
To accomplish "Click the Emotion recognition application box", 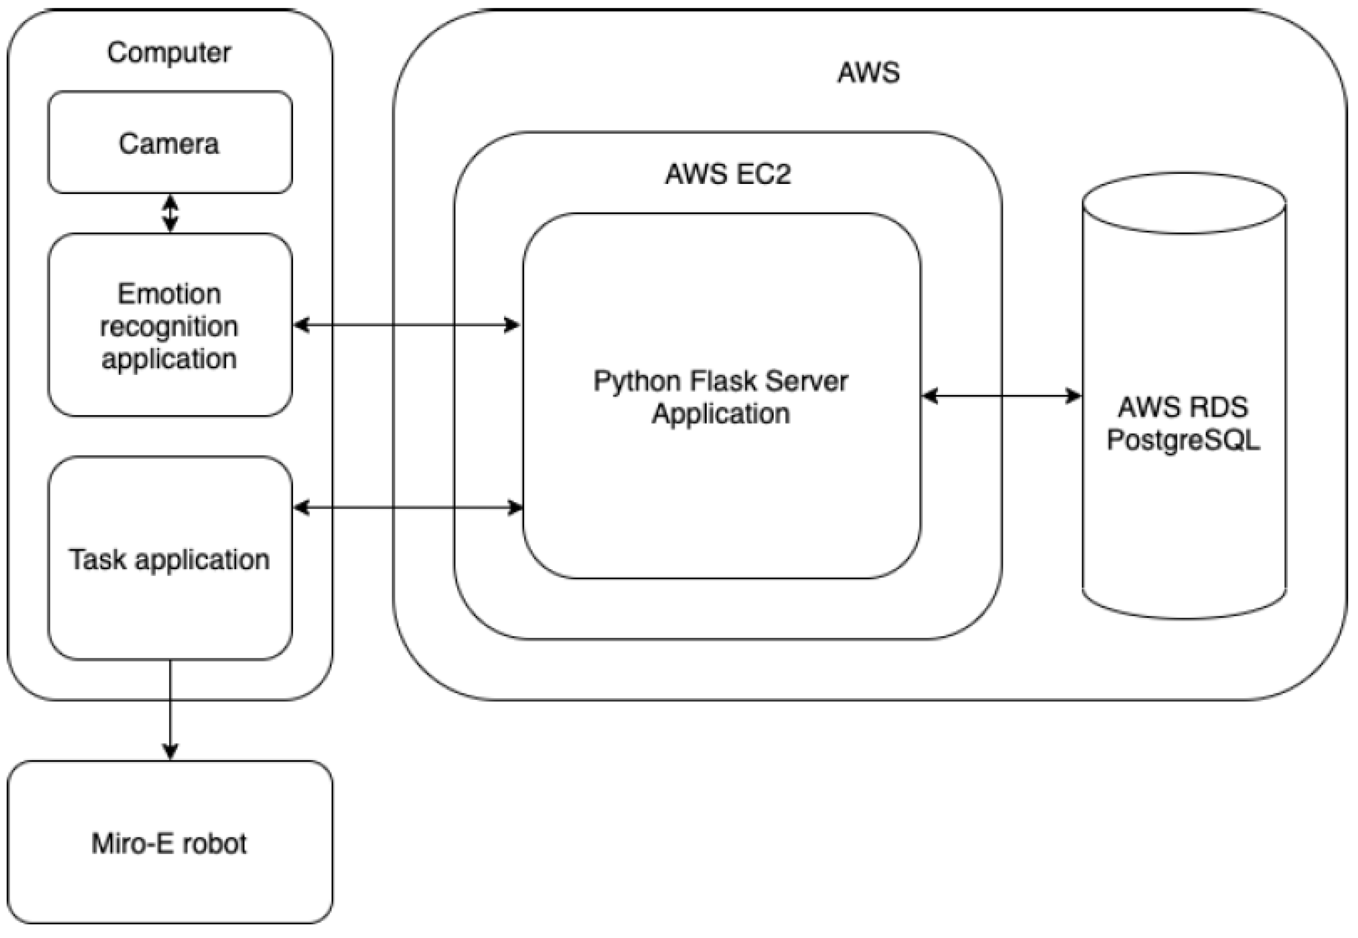I will pos(170,325).
